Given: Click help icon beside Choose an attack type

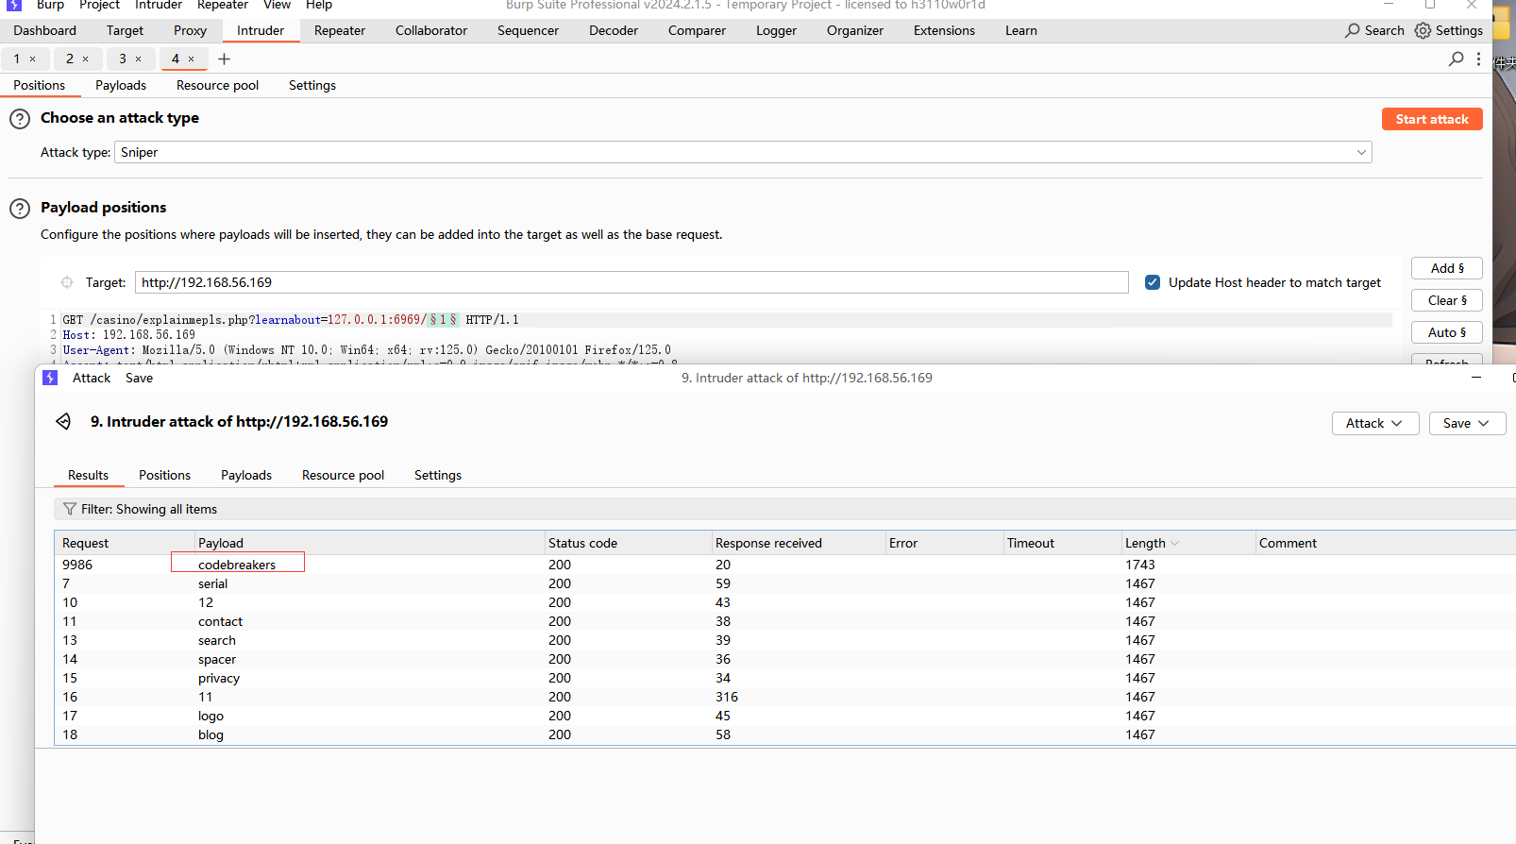Looking at the screenshot, I should tap(20, 119).
